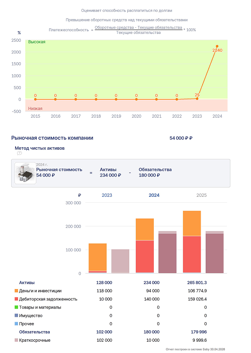Viewport: 251px width, 353px height.
Task: Click the 2015 data point on chart
Action: tap(36, 99)
